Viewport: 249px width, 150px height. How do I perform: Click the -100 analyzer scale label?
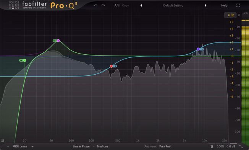point(237,132)
